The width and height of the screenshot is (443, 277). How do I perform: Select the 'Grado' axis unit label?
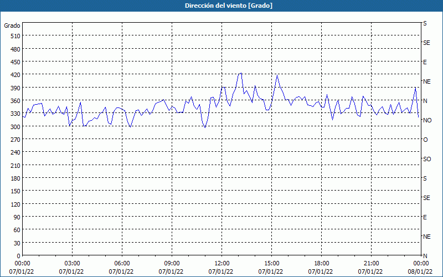click(12, 25)
